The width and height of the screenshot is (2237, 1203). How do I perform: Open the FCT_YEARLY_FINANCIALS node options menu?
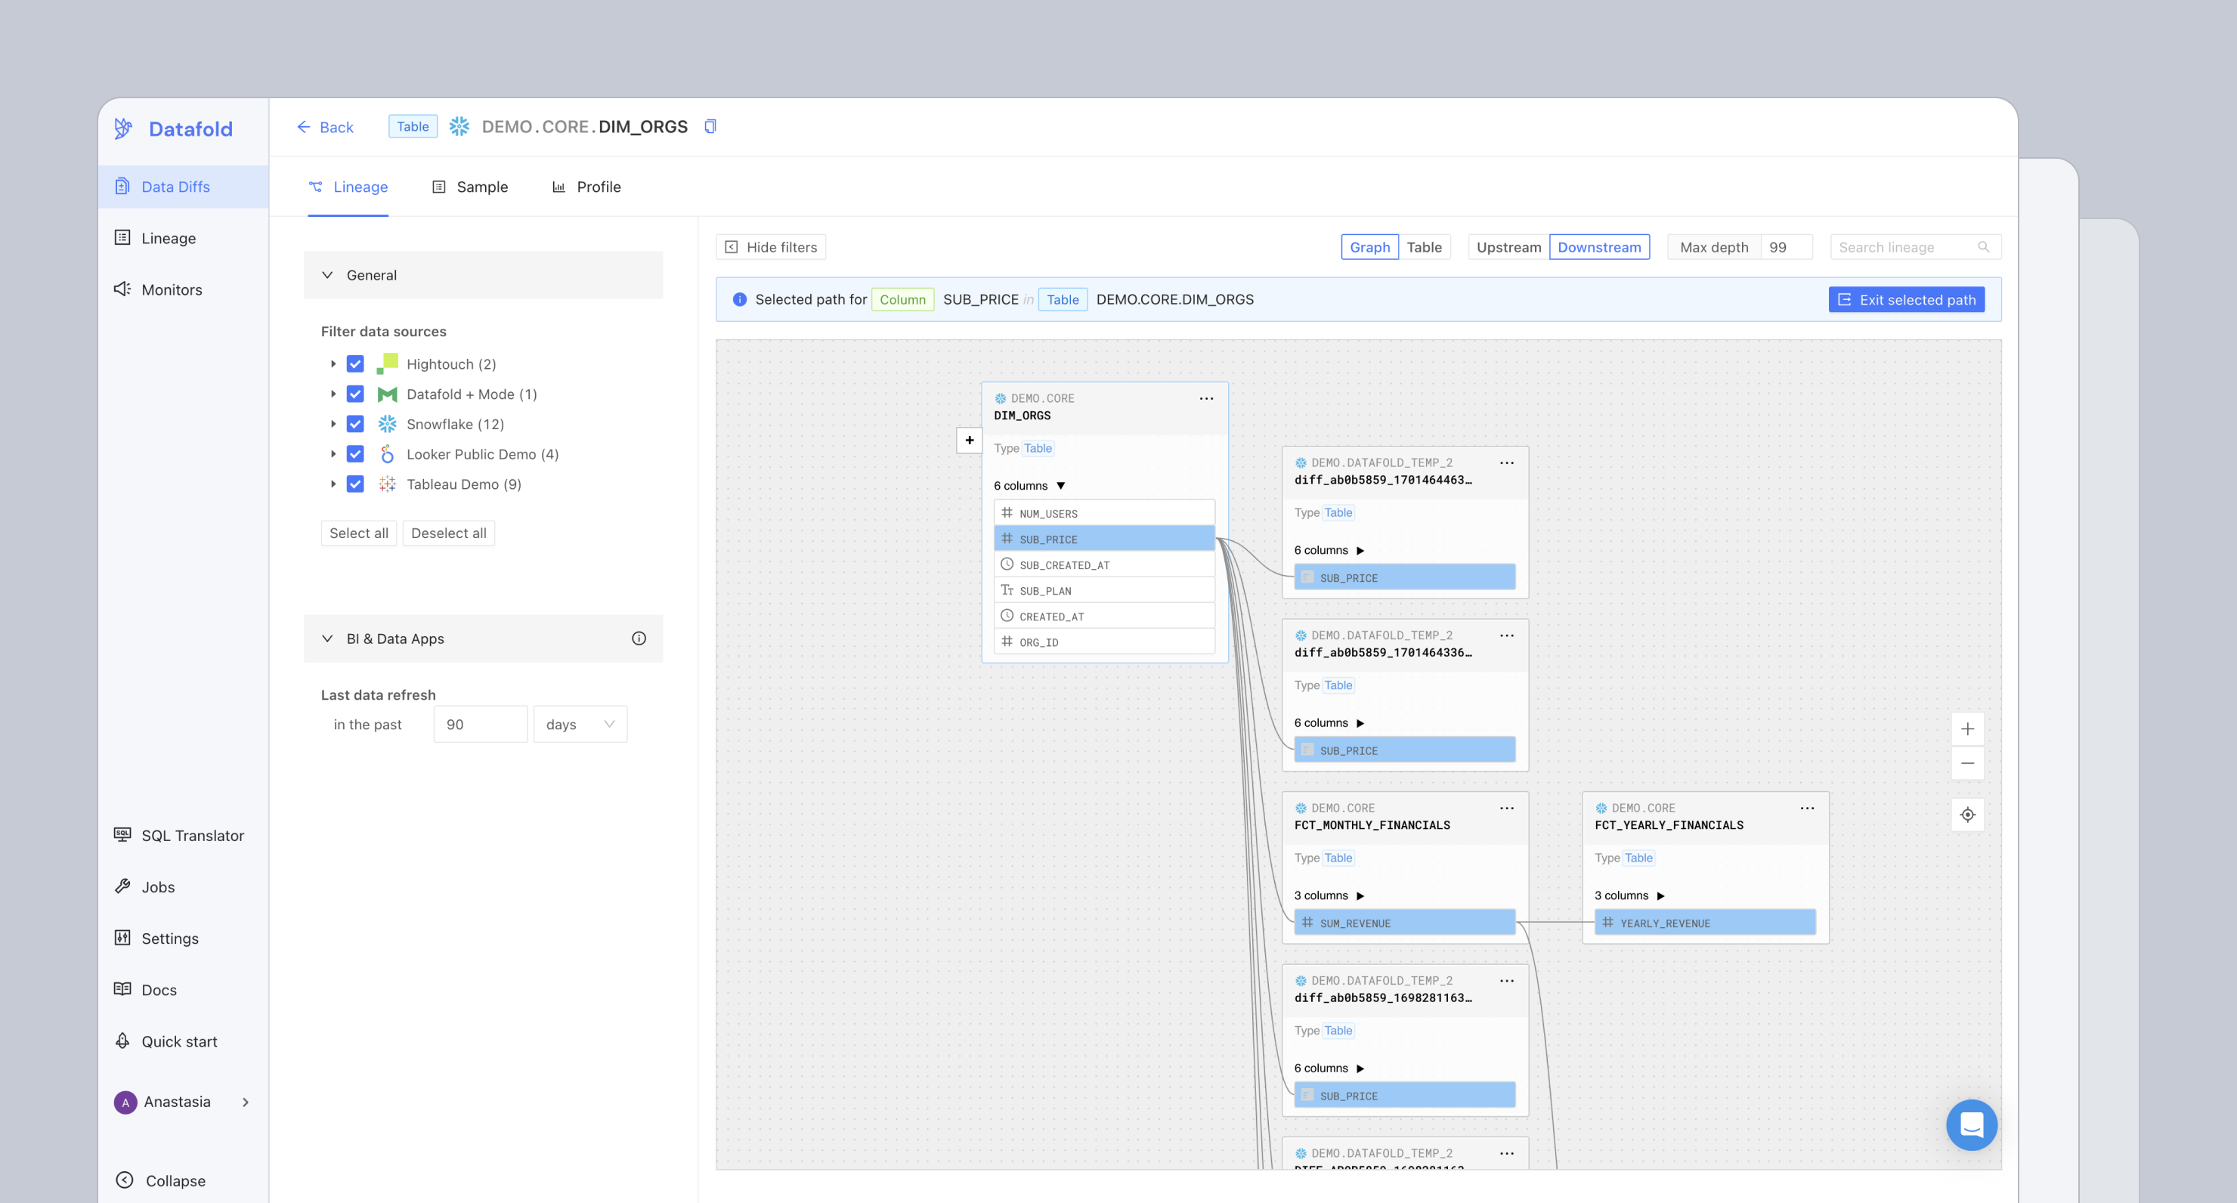[x=1807, y=809]
